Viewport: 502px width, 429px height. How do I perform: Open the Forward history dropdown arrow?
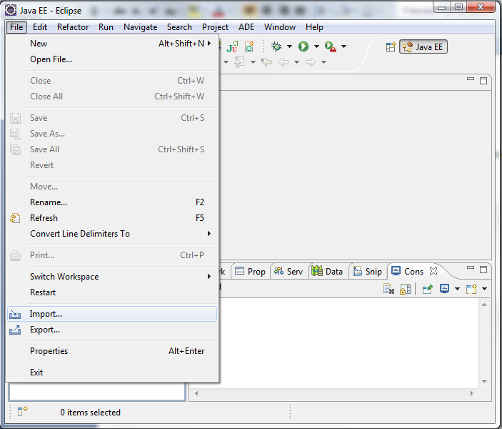[323, 62]
